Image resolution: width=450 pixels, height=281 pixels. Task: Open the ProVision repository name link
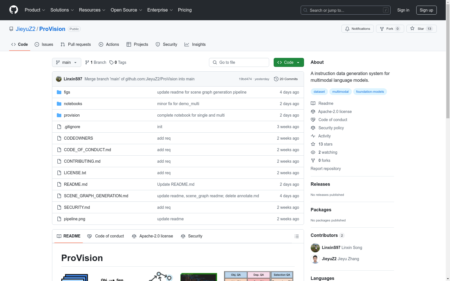(x=52, y=29)
